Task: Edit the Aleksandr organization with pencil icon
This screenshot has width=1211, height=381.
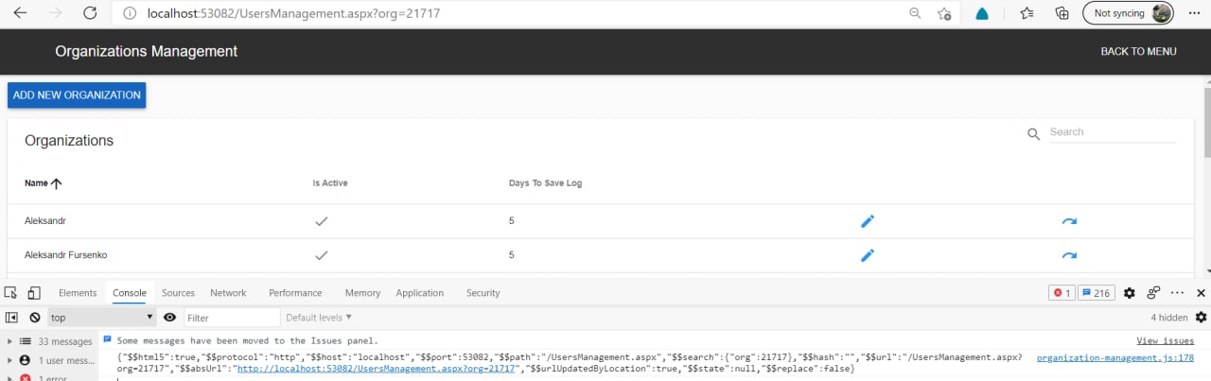Action: (868, 221)
